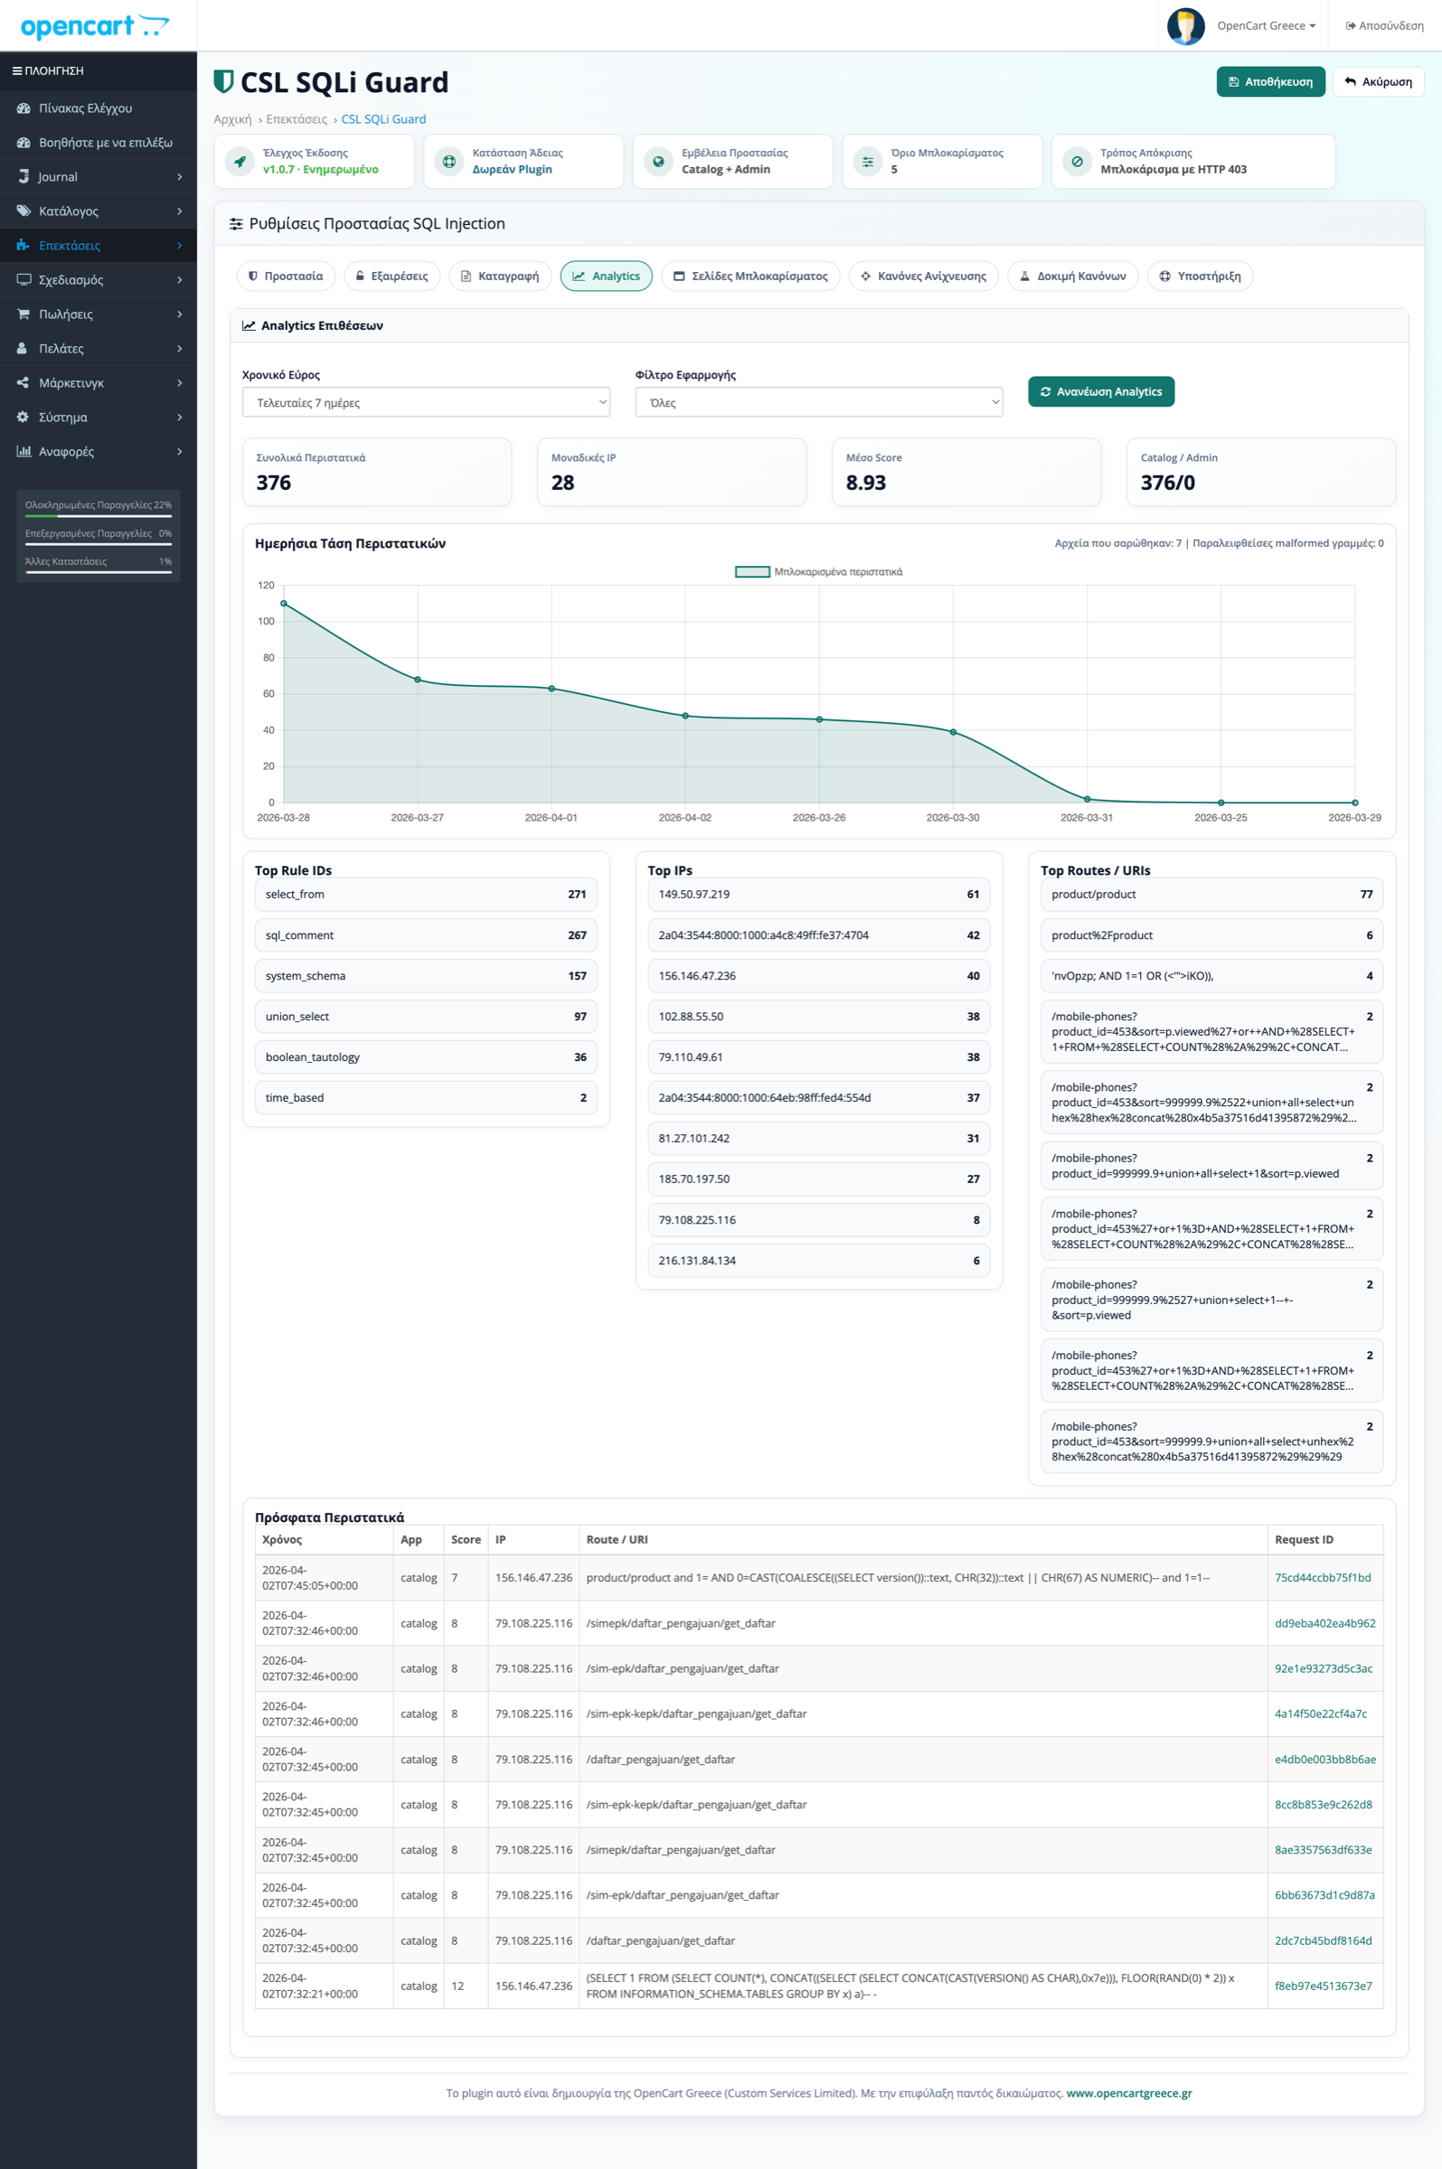The height and width of the screenshot is (2169, 1442).
Task: Click the OpenCart logo
Action: click(95, 25)
